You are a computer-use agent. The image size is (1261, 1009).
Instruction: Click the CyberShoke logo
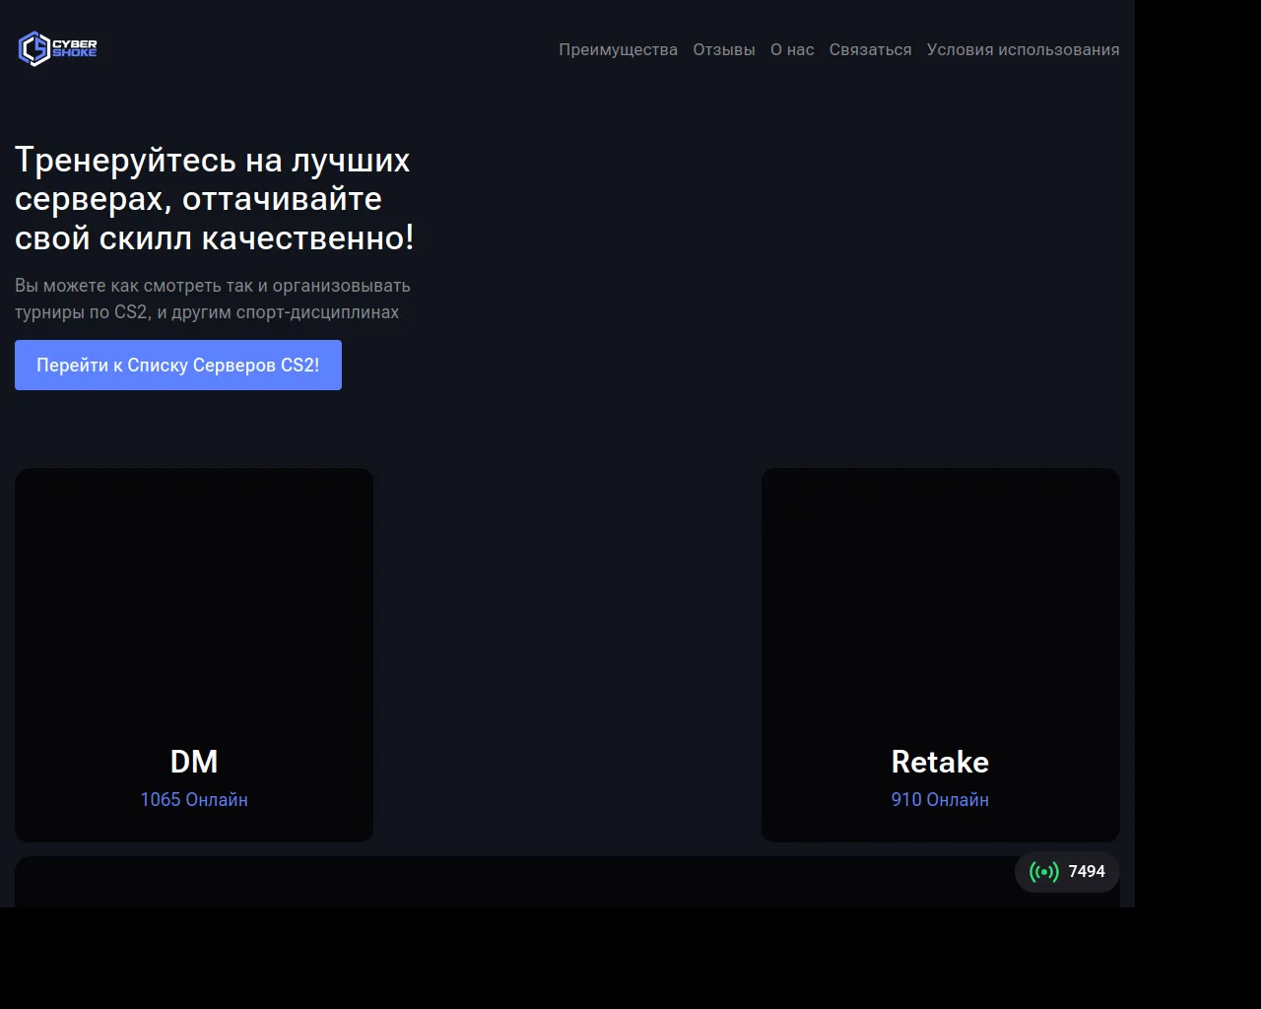coord(57,48)
